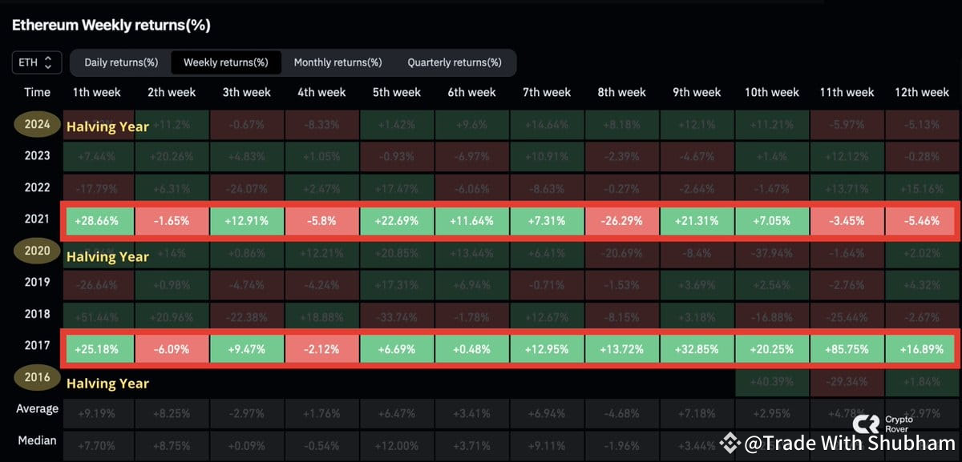Open the ETH coin selector dropdown

coord(36,62)
